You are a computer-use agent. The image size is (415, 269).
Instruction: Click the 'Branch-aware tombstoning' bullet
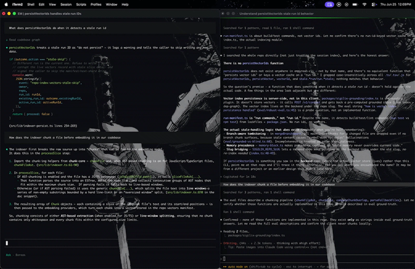tap(246, 134)
